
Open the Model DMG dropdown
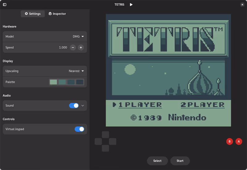point(78,36)
